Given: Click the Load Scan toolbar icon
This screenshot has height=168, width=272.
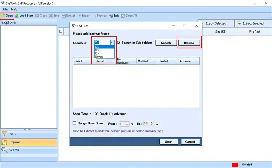Looking at the screenshot, I should [x=17, y=16].
